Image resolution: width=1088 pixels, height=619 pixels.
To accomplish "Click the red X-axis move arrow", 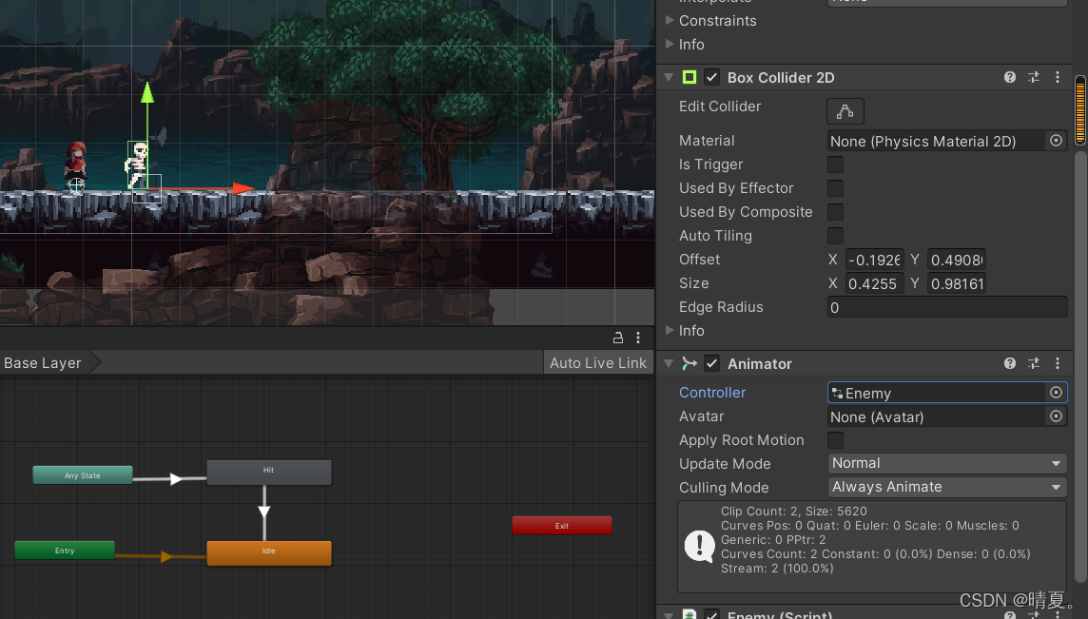I will 243,188.
